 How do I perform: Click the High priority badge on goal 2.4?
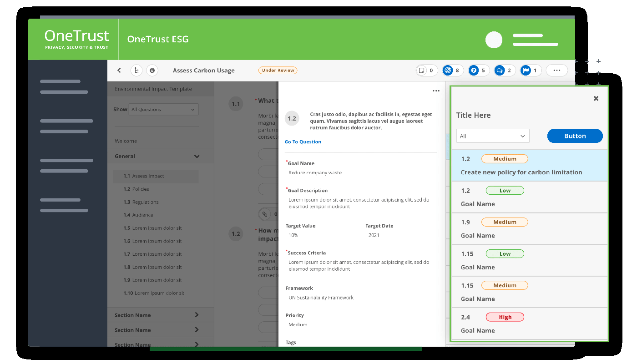(x=505, y=317)
